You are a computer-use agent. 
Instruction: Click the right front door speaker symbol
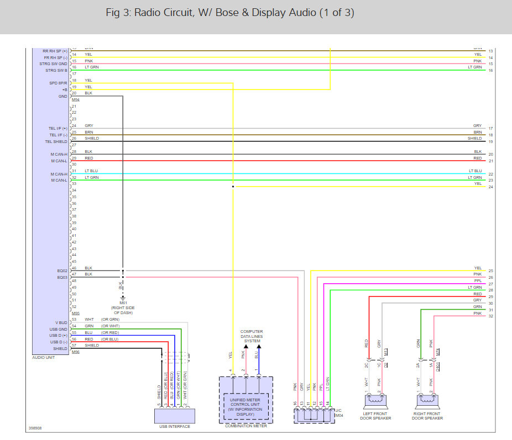427,400
